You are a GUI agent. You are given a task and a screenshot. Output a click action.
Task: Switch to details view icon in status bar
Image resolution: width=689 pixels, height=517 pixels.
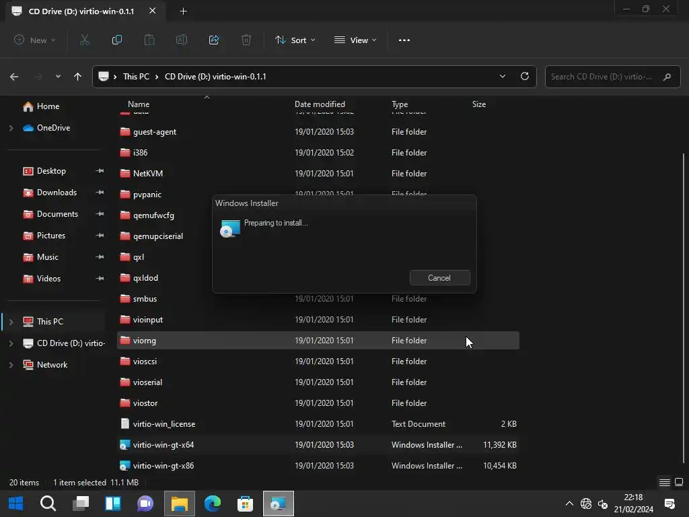pos(664,482)
